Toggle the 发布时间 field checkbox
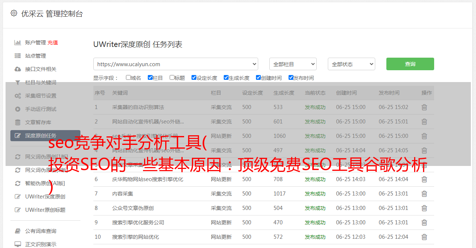The image size is (476, 248). point(291,78)
